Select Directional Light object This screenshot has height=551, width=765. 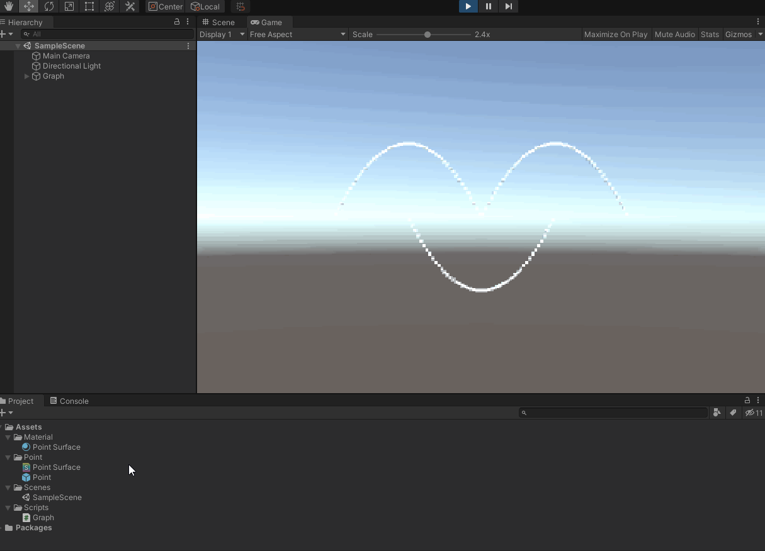[72, 66]
